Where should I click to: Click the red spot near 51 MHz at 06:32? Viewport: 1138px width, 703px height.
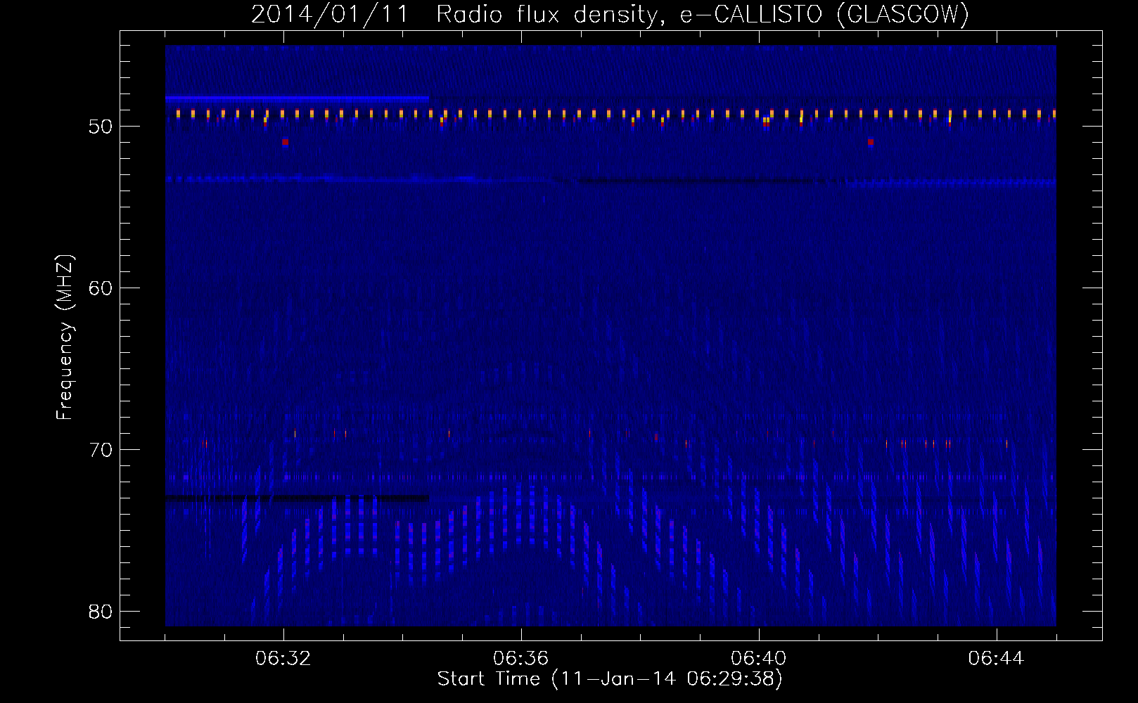click(285, 142)
